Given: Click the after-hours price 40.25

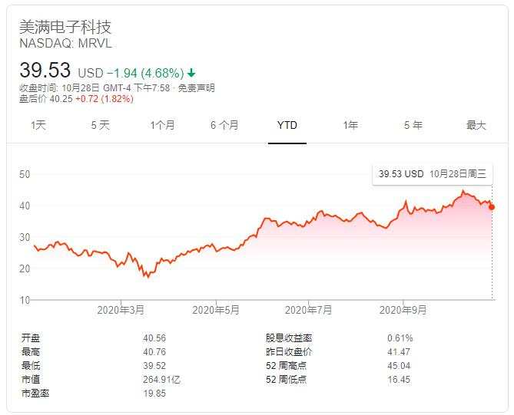Looking at the screenshot, I should [61, 99].
